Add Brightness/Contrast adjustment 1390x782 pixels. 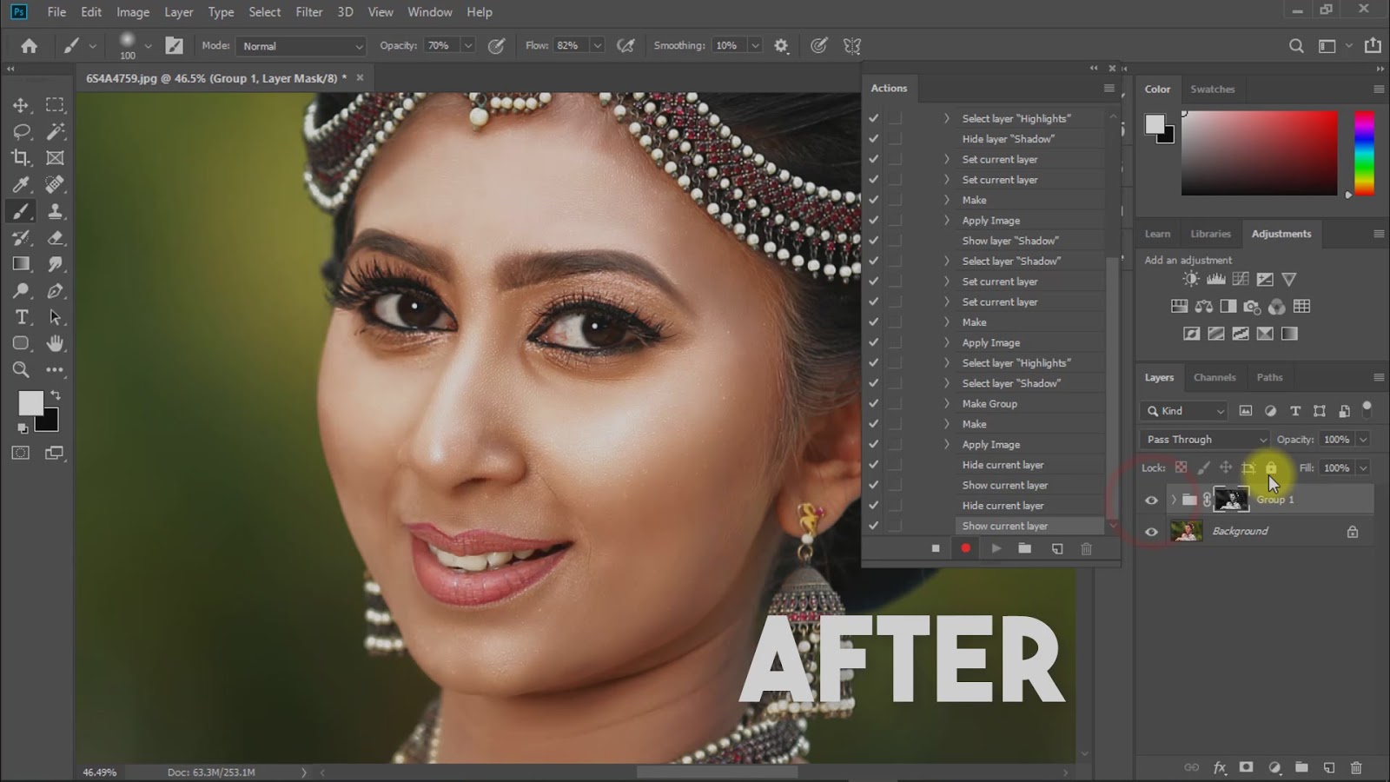point(1191,279)
